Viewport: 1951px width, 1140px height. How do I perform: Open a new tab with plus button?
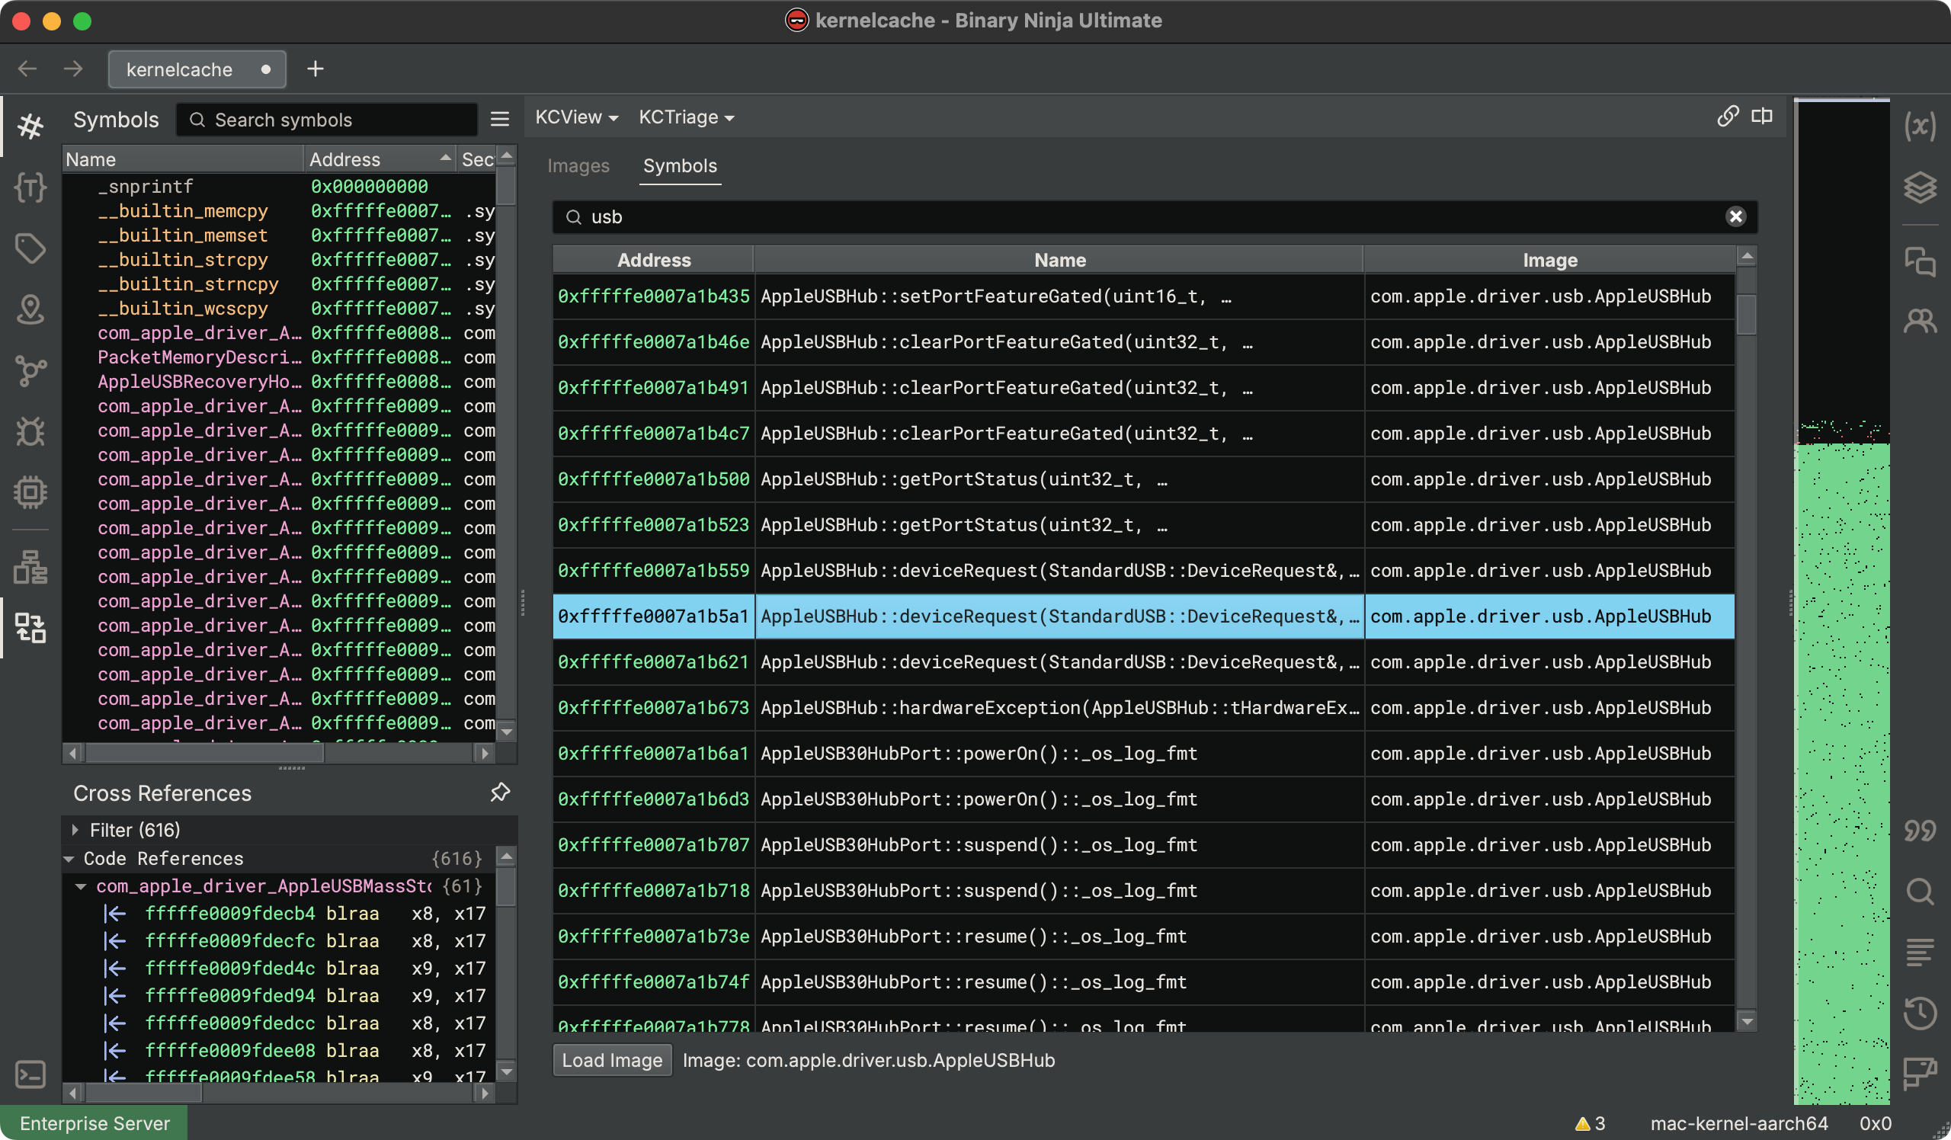pyautogui.click(x=315, y=69)
